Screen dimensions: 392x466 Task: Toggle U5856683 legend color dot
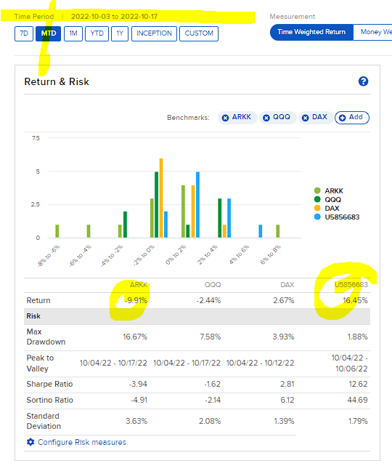click(317, 217)
